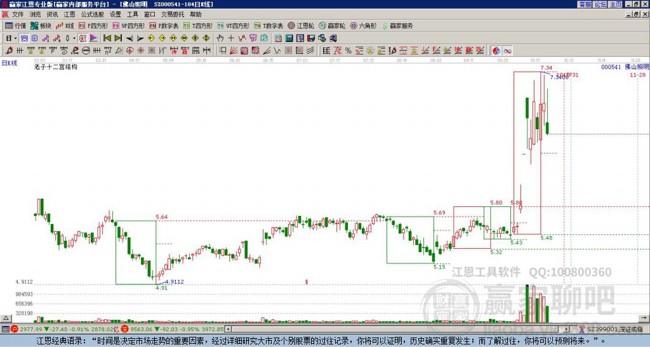Viewport: 650px width, 347px height.
Task: Open the 公式选股 menu
Action: pyautogui.click(x=92, y=14)
